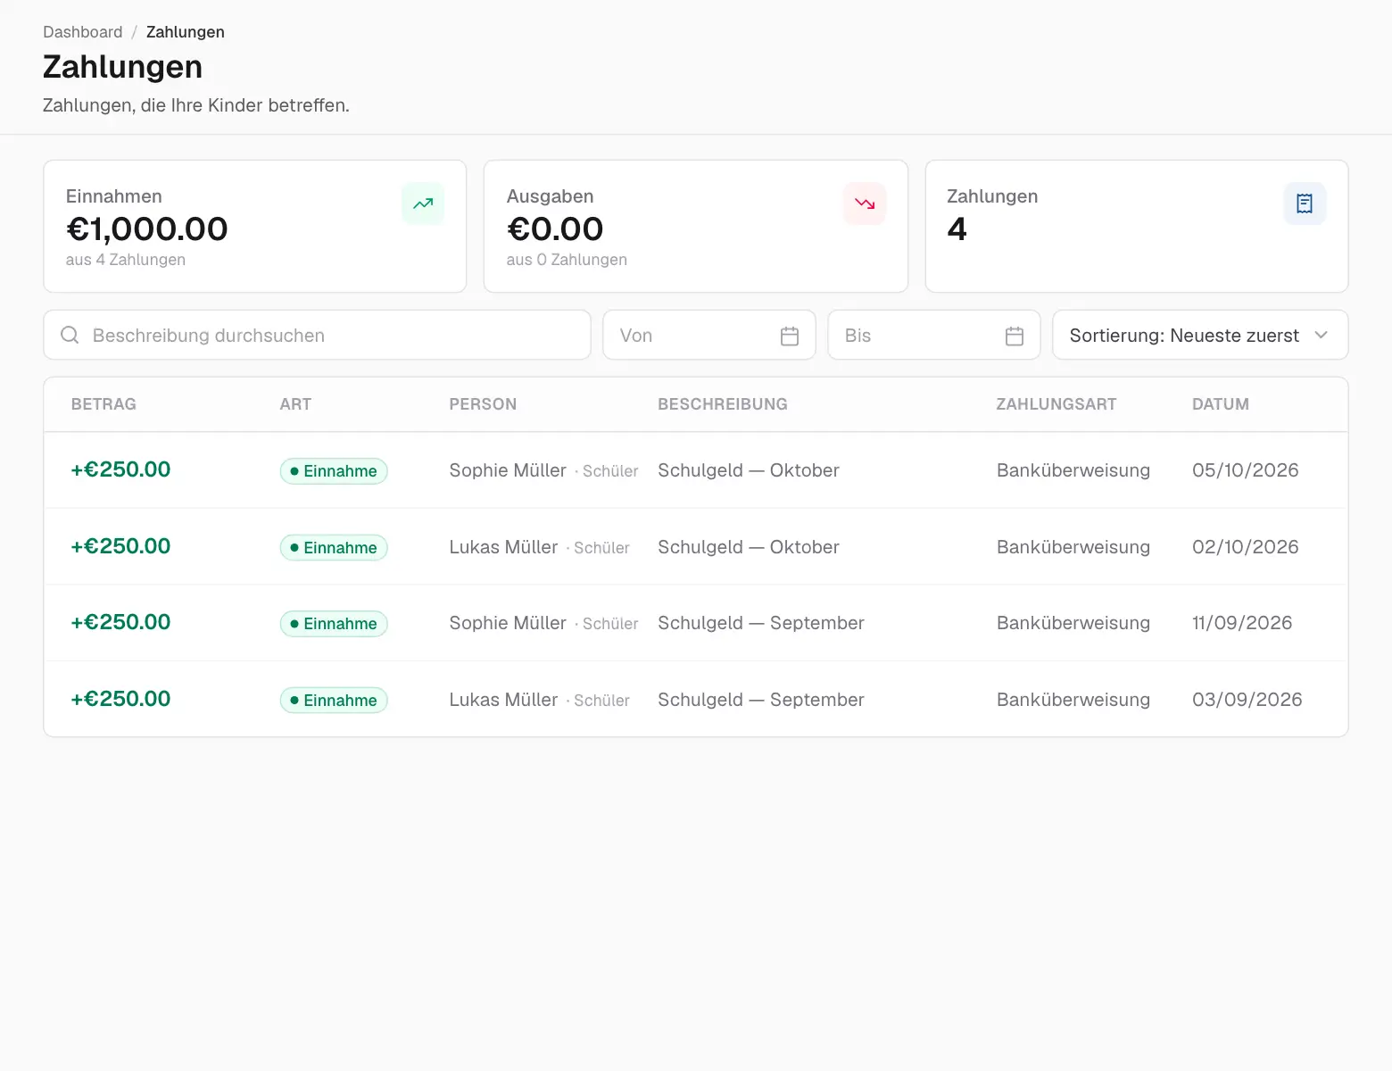Open calendar icon in Bis date field
Viewport: 1392px width, 1071px height.
(1015, 336)
